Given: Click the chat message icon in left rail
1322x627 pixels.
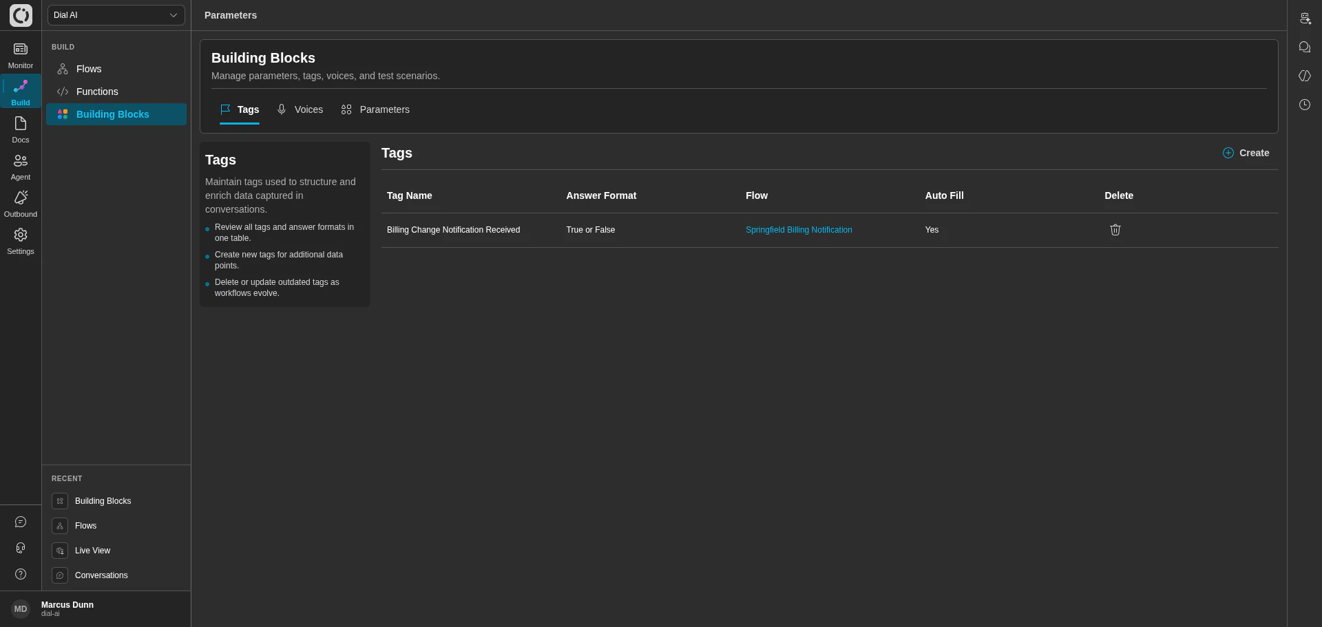Looking at the screenshot, I should 21,522.
